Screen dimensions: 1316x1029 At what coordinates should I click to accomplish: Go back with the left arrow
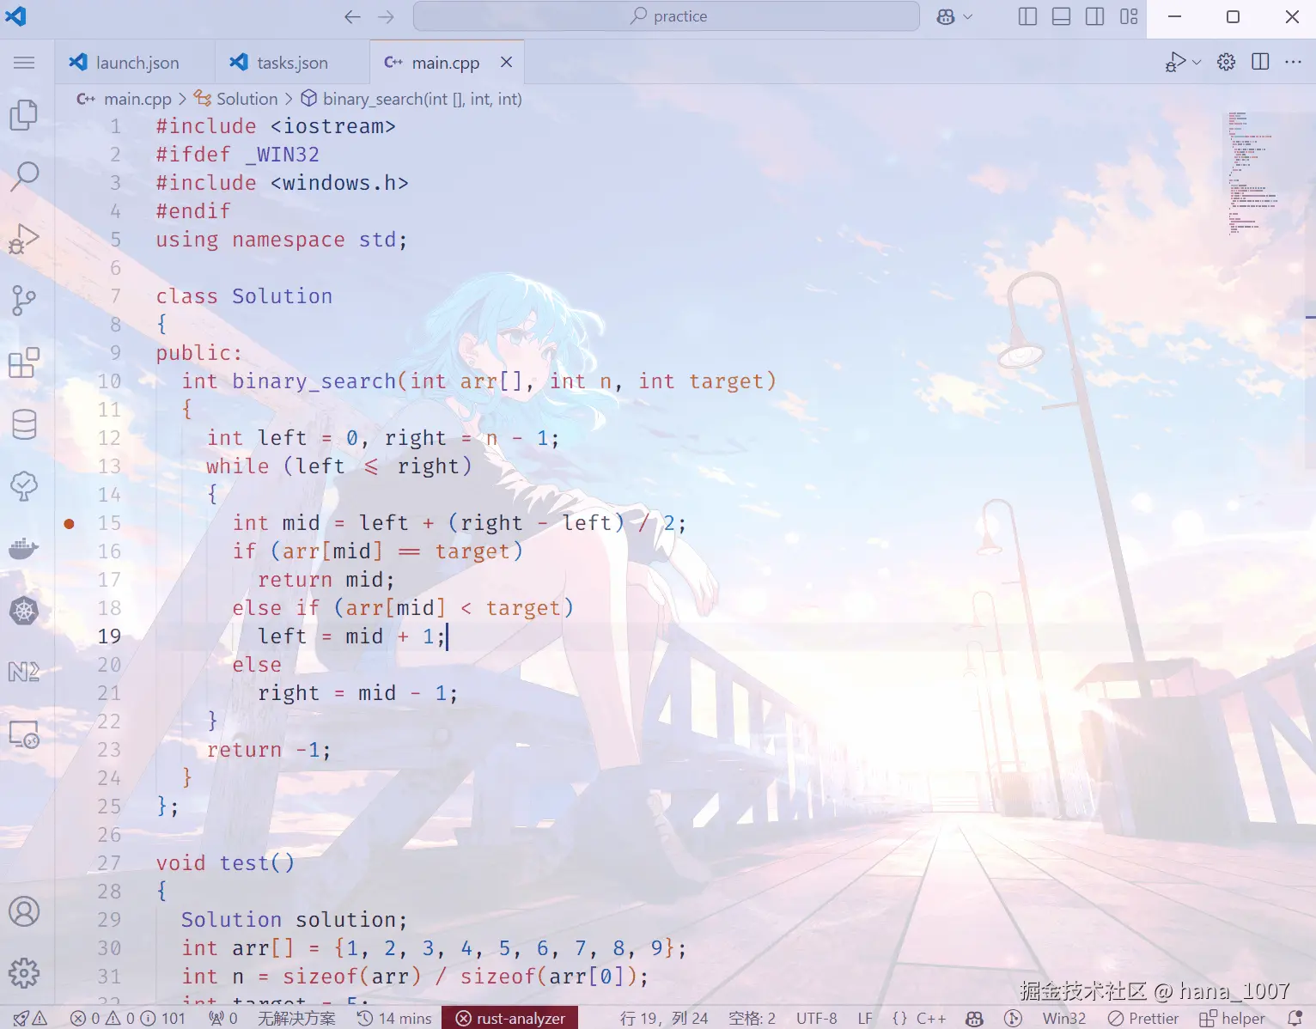click(x=352, y=16)
